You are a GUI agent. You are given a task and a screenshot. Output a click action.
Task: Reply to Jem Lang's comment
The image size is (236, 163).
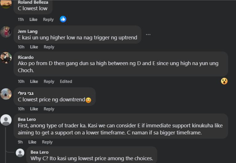pos(49,47)
